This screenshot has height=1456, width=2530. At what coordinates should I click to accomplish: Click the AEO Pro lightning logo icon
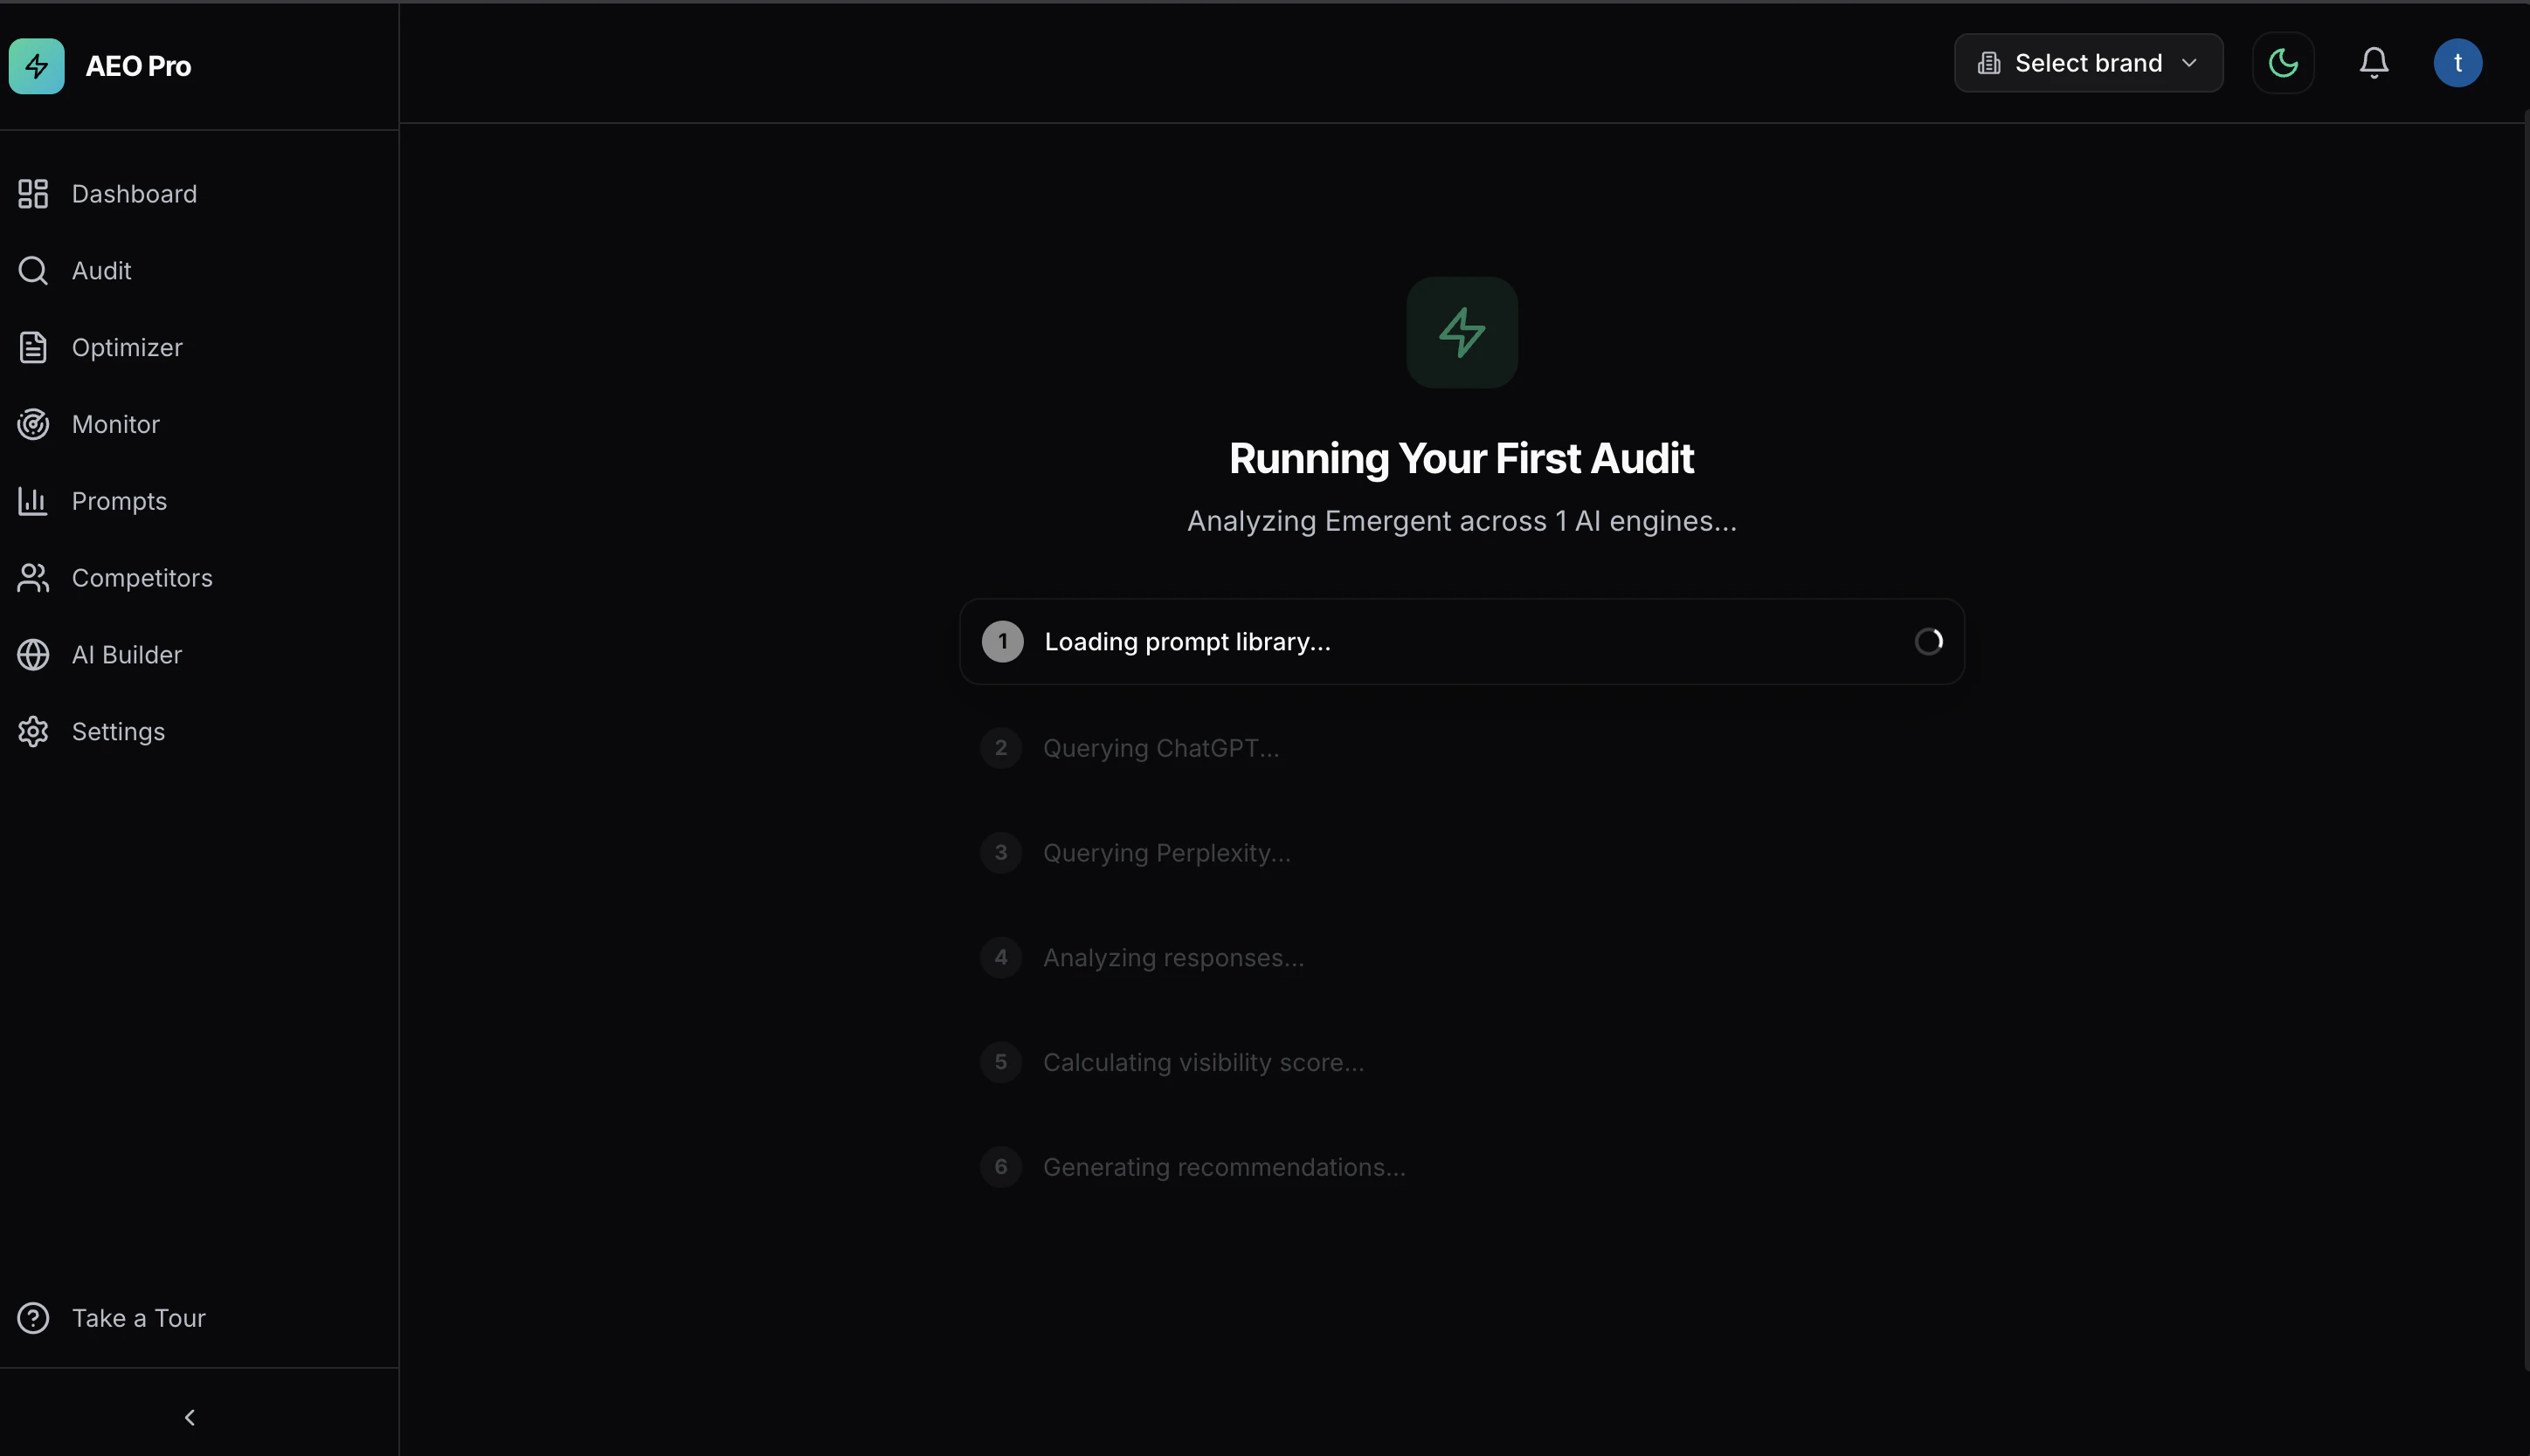click(x=37, y=66)
